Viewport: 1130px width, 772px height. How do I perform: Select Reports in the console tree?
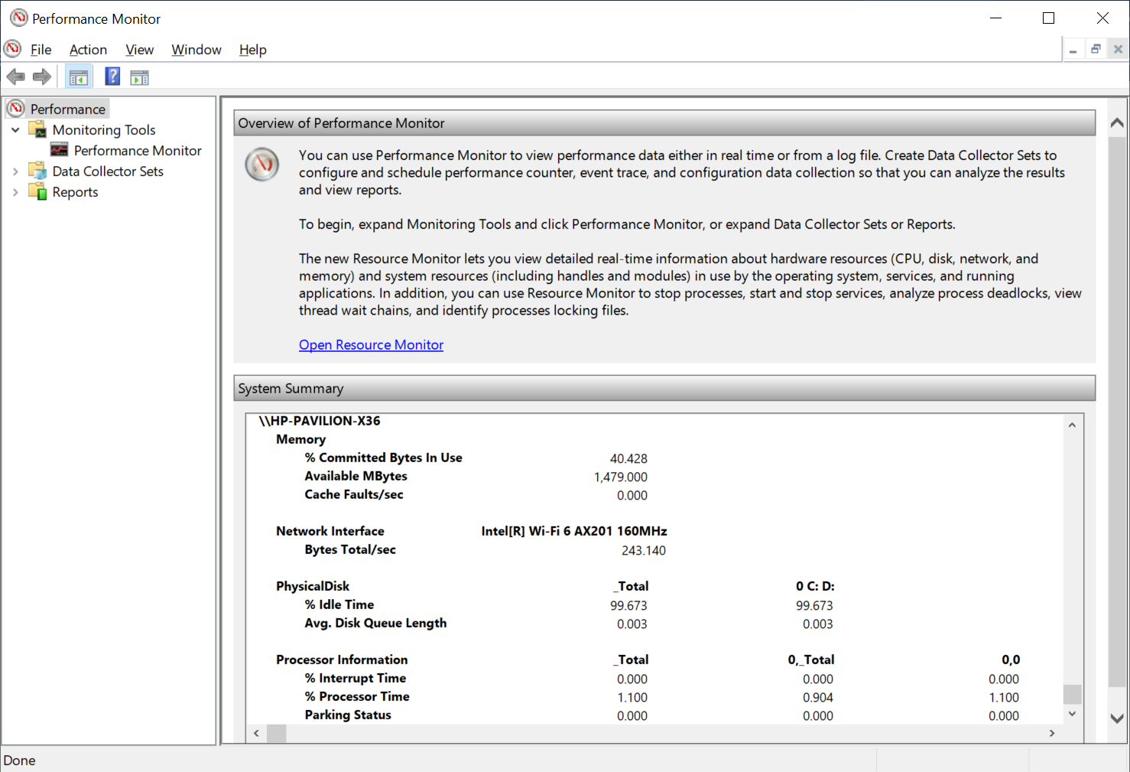click(75, 192)
